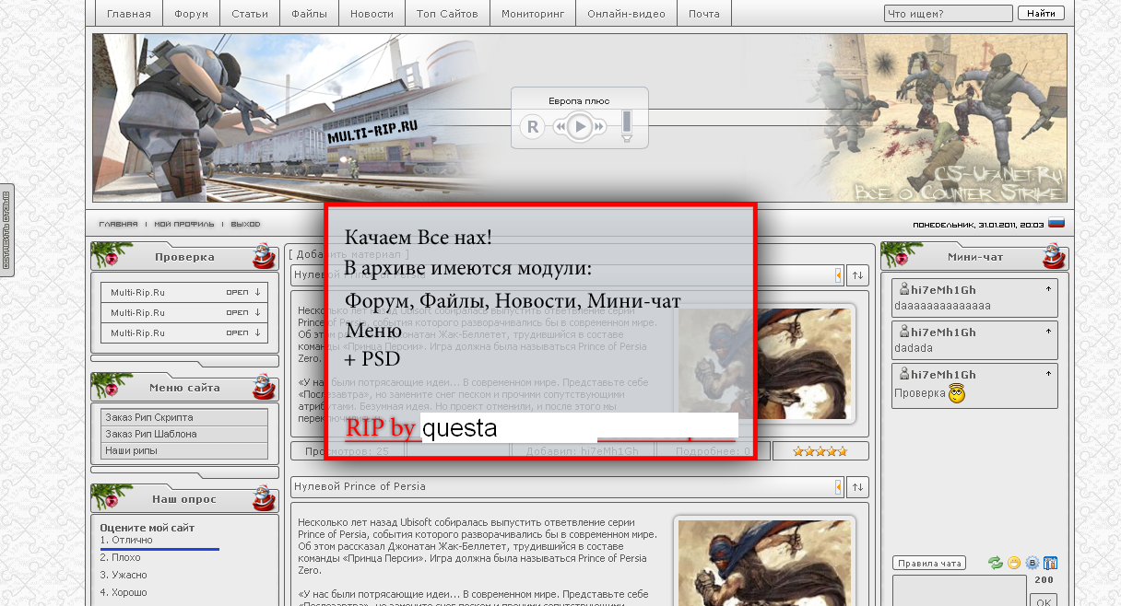Open the mini-chat control panel tools icon

tap(1050, 563)
